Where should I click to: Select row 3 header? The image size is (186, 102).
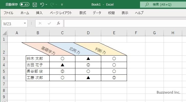pos(4,59)
